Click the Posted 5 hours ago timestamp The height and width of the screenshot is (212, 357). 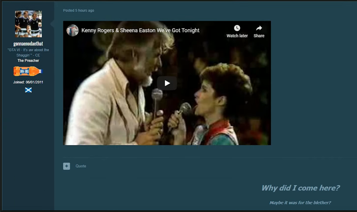click(79, 10)
